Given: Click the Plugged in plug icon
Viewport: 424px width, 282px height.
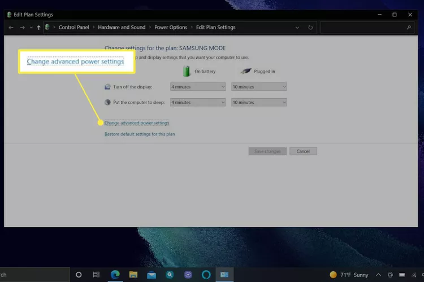Looking at the screenshot, I should click(246, 71).
